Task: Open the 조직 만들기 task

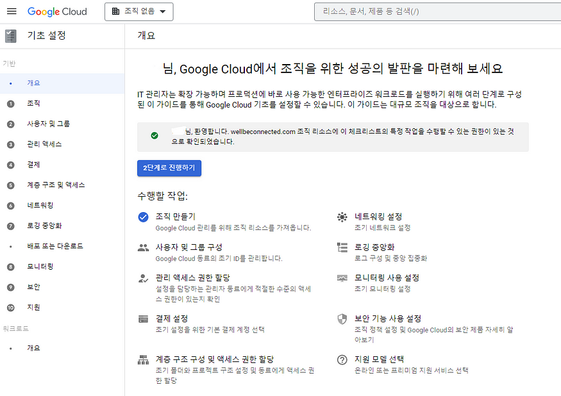Action: 175,217
